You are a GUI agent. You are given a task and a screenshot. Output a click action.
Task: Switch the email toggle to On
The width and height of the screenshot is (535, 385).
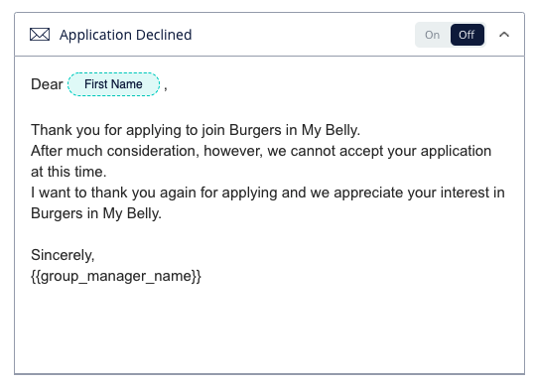432,35
